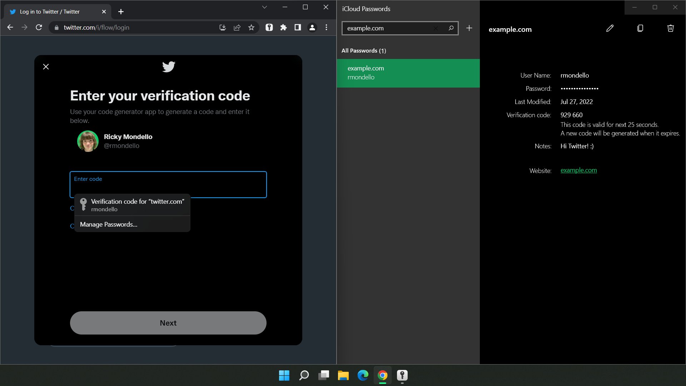
Task: Reload the Twitter login page
Action: (x=39, y=28)
